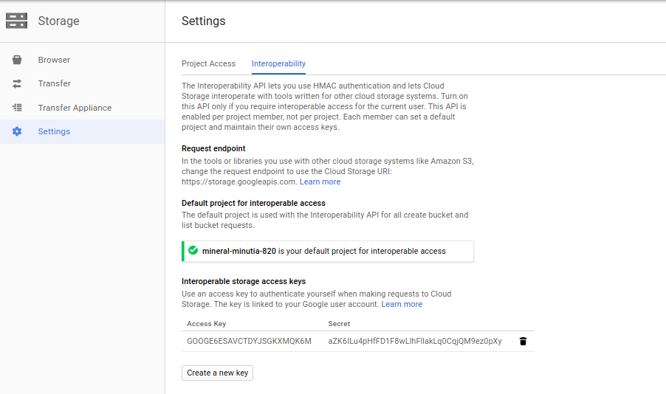Click the mineral-minutia-820 default project banner
The image size is (666, 394).
pyautogui.click(x=328, y=251)
